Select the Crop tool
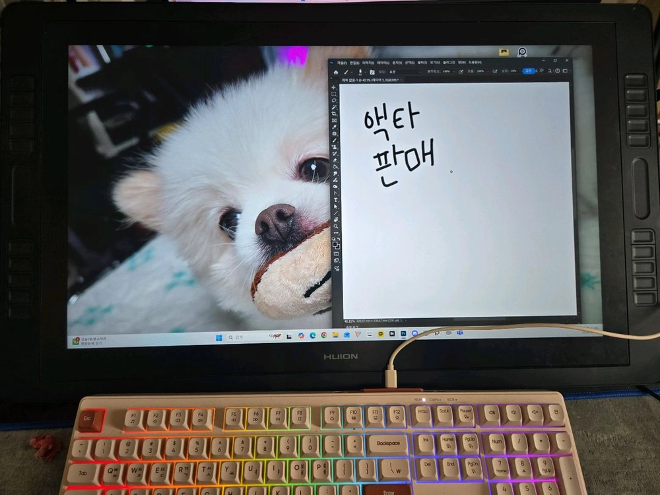This screenshot has height=495, width=660. pyautogui.click(x=334, y=114)
